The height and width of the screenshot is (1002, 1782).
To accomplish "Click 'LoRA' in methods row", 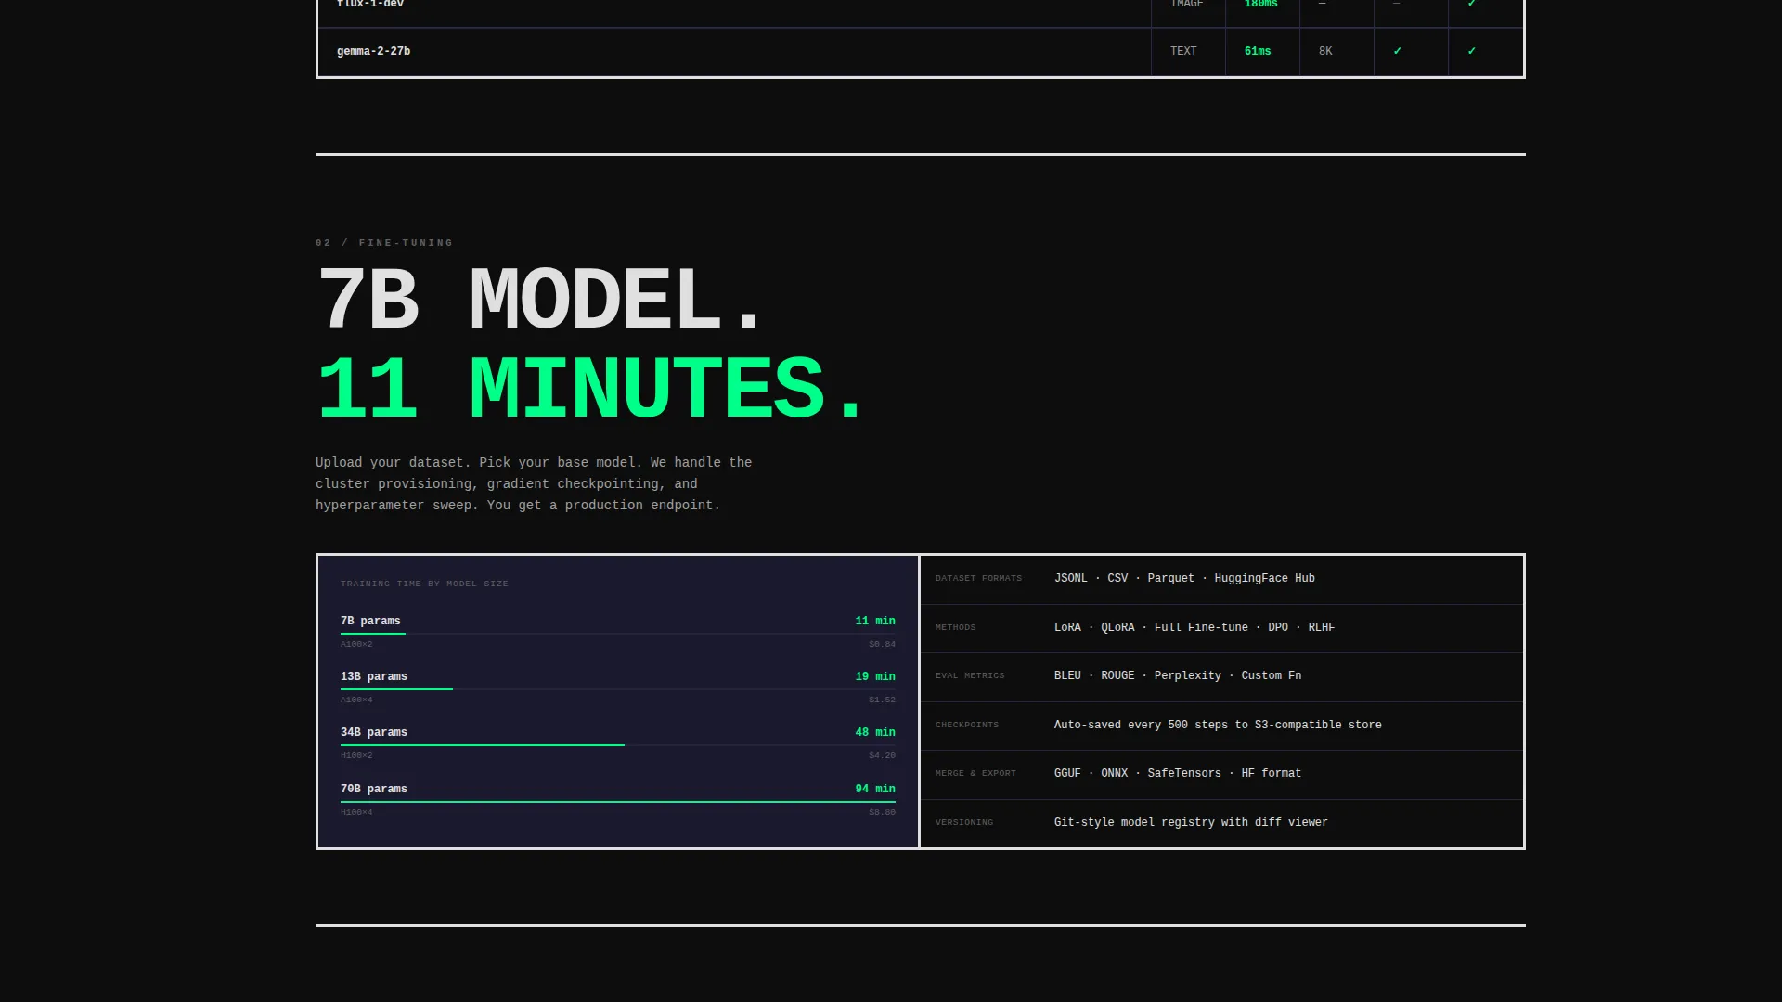I will [1067, 627].
